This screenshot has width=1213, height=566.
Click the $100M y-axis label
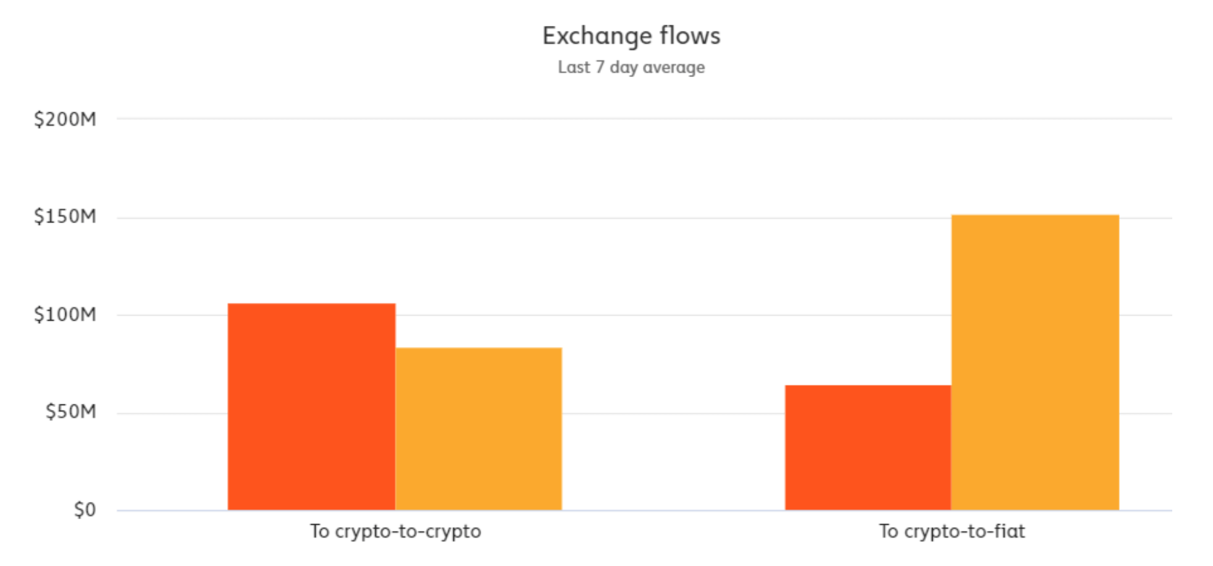click(x=65, y=314)
